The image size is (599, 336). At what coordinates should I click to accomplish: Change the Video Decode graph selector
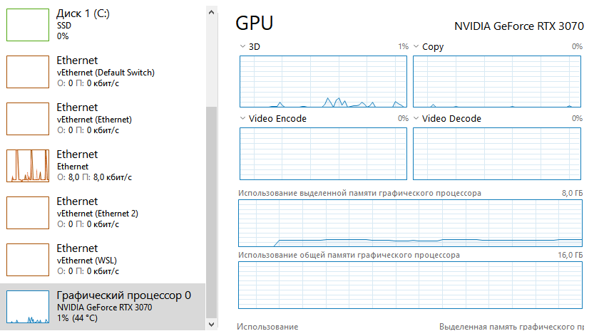coord(416,119)
